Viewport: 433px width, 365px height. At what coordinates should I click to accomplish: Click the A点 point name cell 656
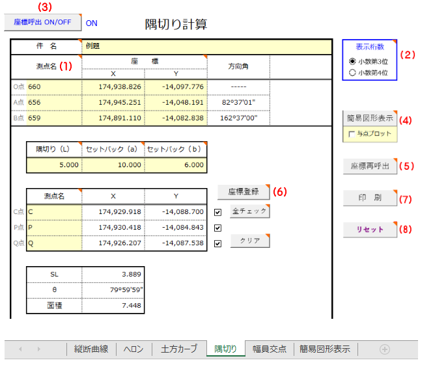point(54,102)
